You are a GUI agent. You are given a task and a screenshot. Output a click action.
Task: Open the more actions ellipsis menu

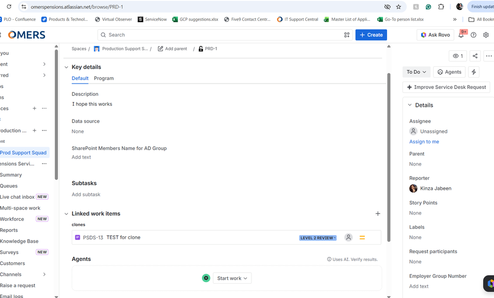pos(489,56)
